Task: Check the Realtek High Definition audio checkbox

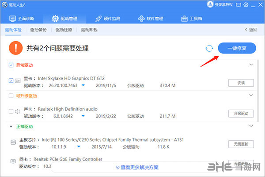Action: point(11,111)
